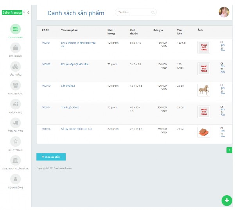The image size is (235, 210).
Task: Open Người dùng user icon
Action: coord(15,179)
